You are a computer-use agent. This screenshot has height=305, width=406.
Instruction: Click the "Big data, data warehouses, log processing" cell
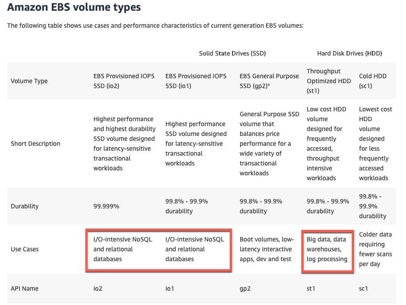327,249
